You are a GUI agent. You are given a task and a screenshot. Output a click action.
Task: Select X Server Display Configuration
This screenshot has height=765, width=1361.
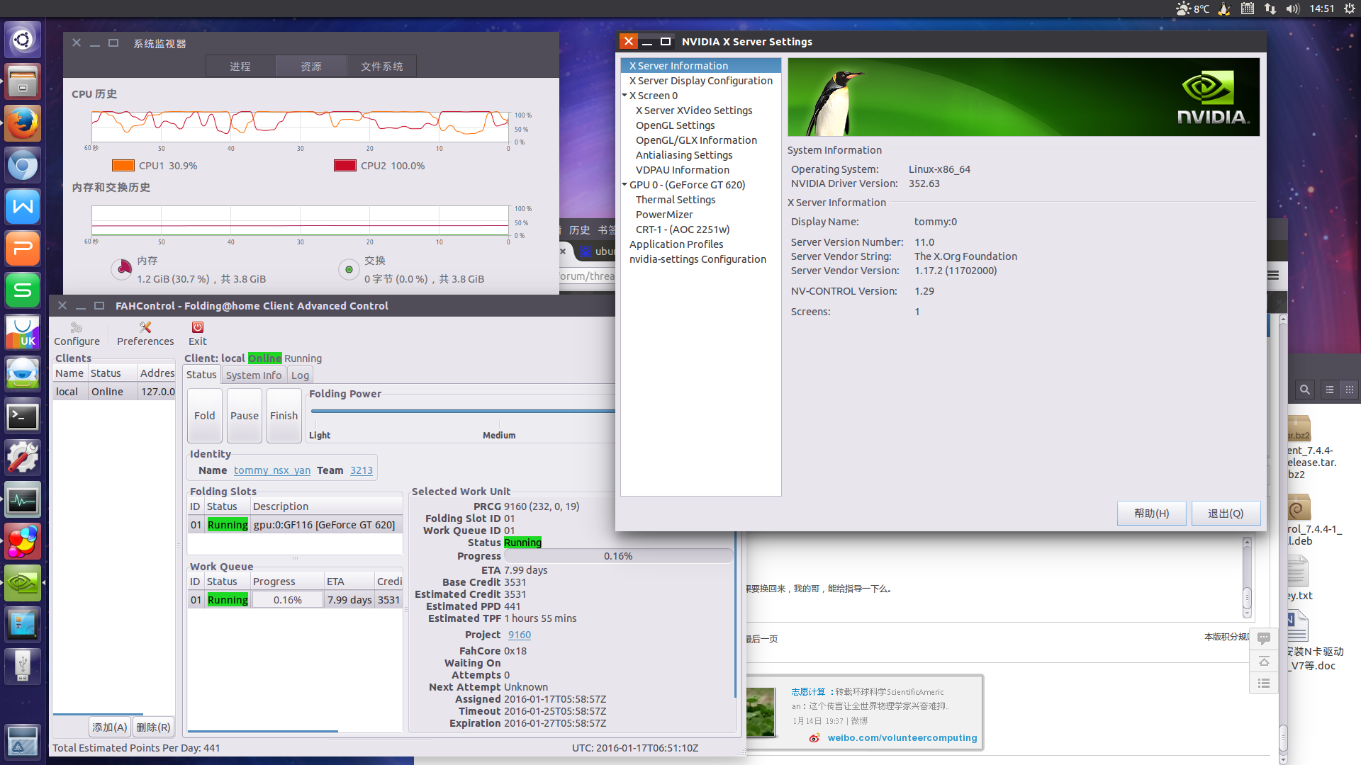point(701,81)
